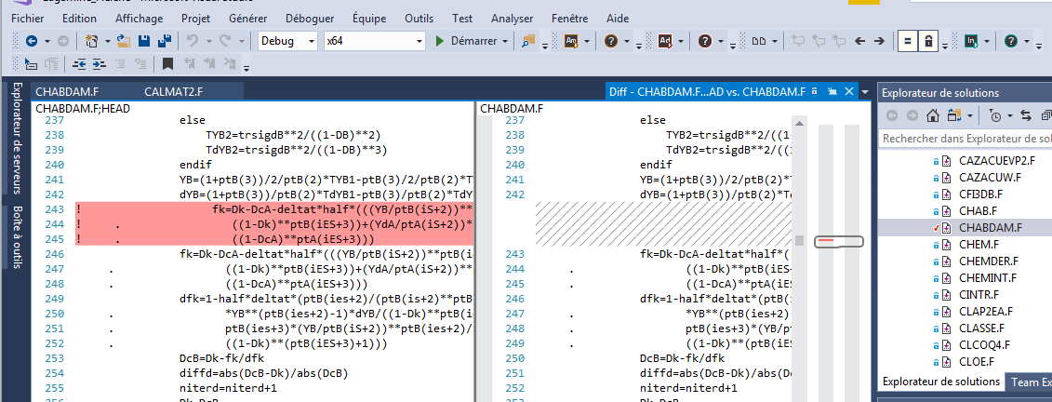Open the Boîte à outils side panel

18,235
